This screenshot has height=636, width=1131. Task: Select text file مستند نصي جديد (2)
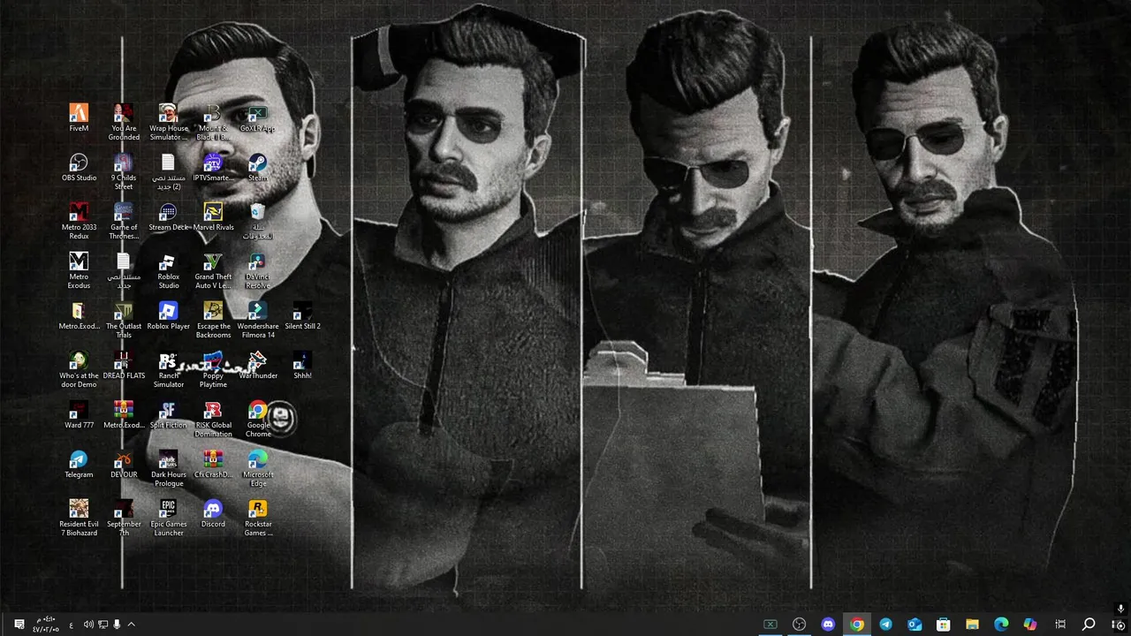(x=169, y=171)
